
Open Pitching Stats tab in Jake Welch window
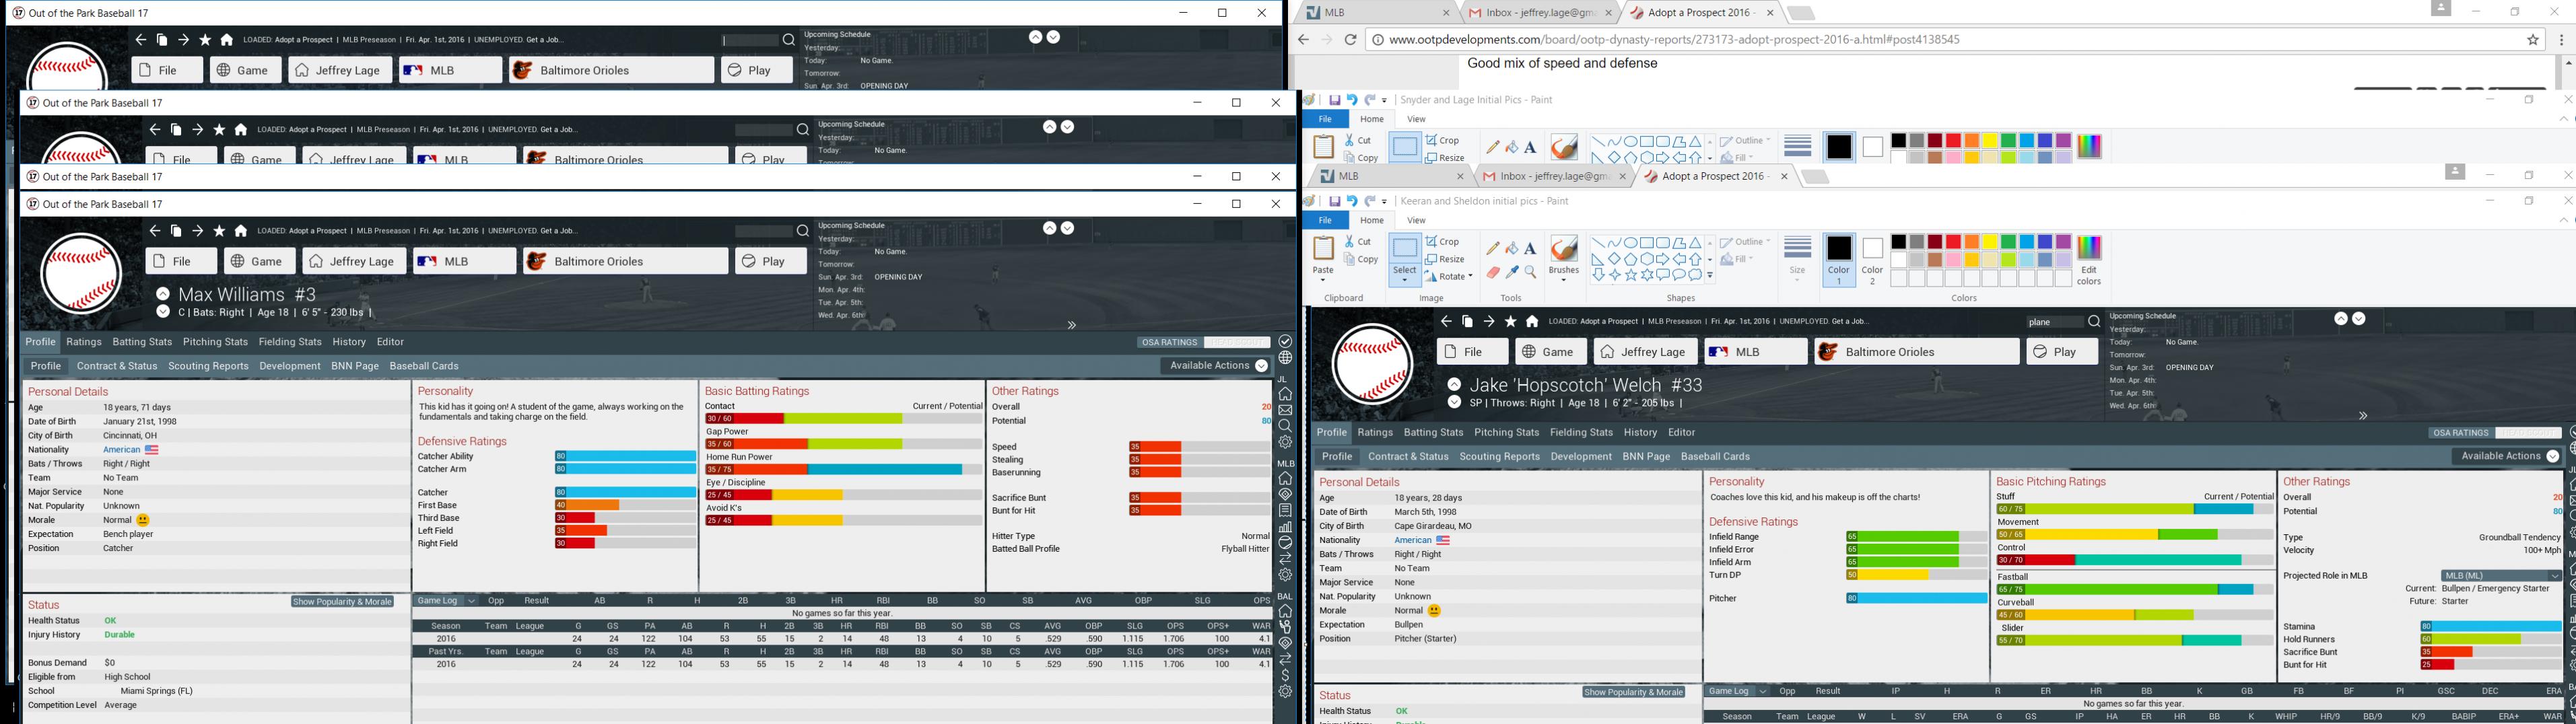[x=1506, y=433]
